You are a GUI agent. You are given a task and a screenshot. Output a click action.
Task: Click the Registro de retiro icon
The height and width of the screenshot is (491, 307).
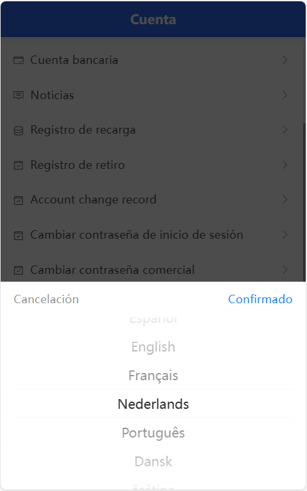(18, 166)
